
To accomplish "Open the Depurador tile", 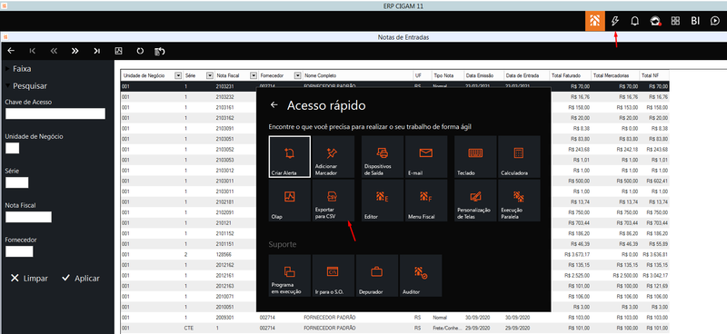I will (x=377, y=276).
